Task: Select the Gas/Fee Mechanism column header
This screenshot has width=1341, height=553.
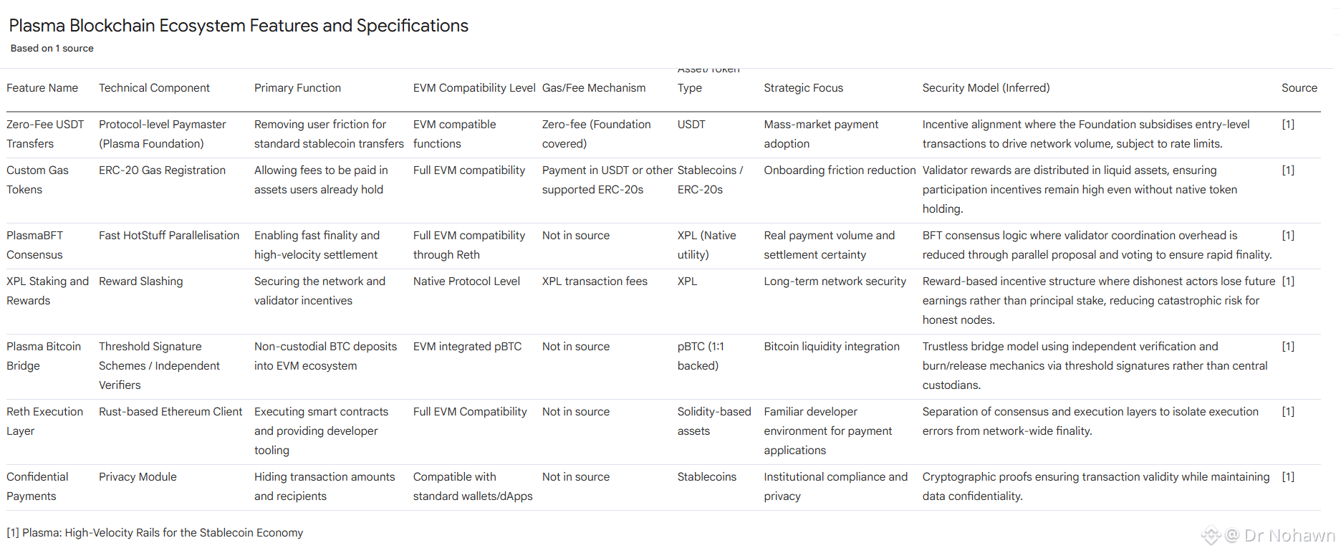Action: pos(594,87)
